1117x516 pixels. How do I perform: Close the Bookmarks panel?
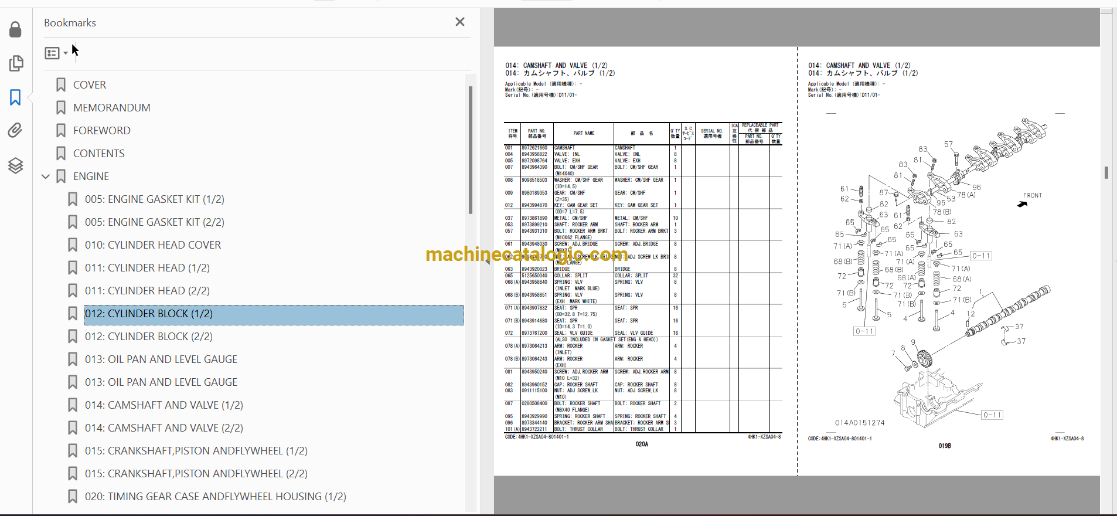pos(460,22)
